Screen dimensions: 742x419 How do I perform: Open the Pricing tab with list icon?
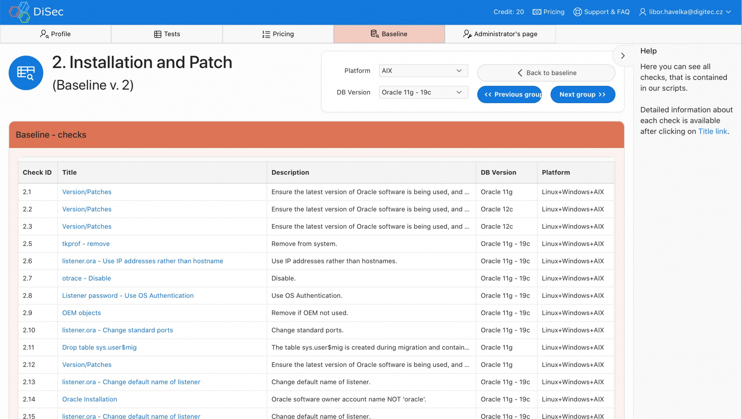[x=278, y=34]
